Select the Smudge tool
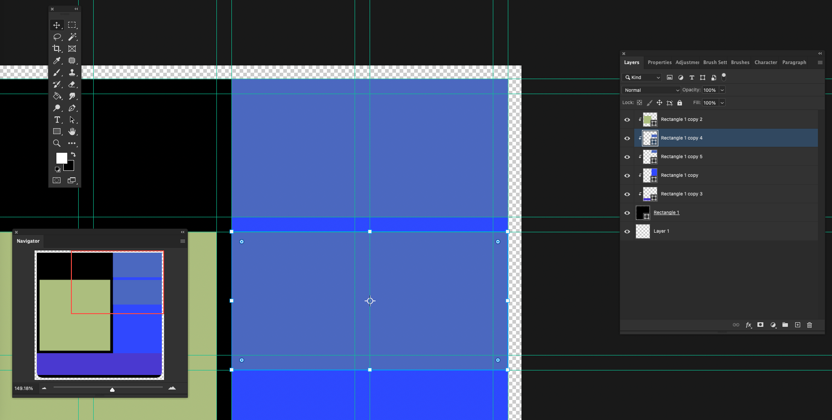The height and width of the screenshot is (420, 832). (72, 96)
